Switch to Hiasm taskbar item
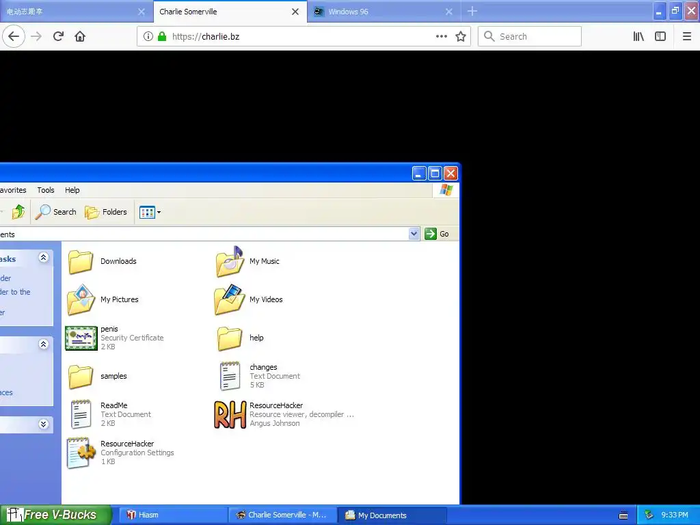This screenshot has width=700, height=525. [173, 515]
